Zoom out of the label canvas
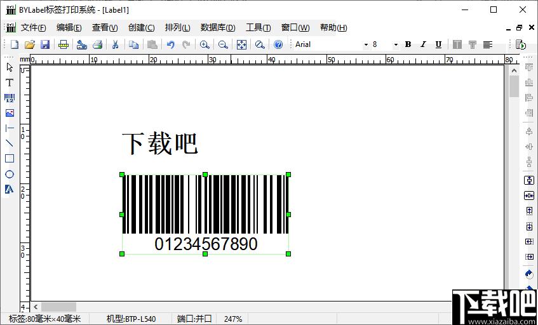The width and height of the screenshot is (538, 325). pyautogui.click(x=223, y=44)
